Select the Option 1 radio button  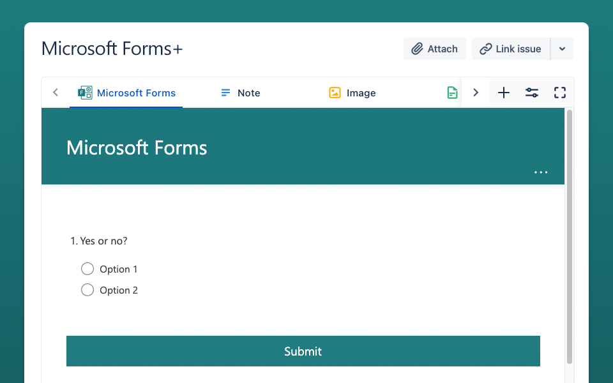87,269
